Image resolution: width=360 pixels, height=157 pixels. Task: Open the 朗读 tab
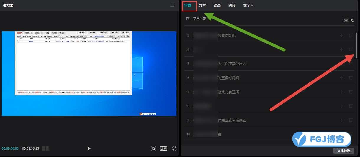(x=232, y=6)
